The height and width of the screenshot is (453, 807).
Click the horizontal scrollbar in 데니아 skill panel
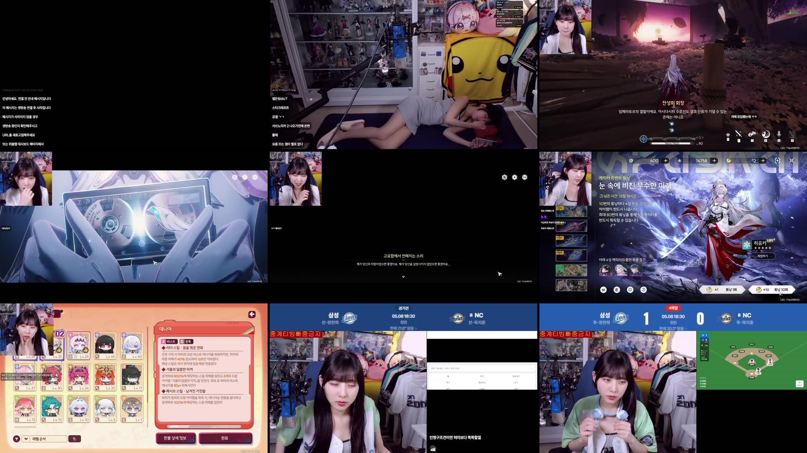[x=204, y=426]
